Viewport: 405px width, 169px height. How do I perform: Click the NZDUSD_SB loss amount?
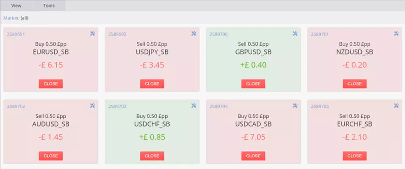point(354,65)
